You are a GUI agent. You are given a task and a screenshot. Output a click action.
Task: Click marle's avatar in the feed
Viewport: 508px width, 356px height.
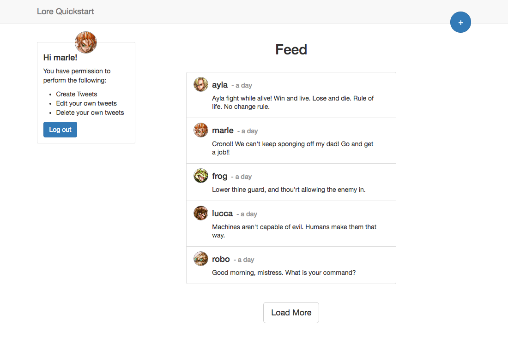(x=201, y=130)
